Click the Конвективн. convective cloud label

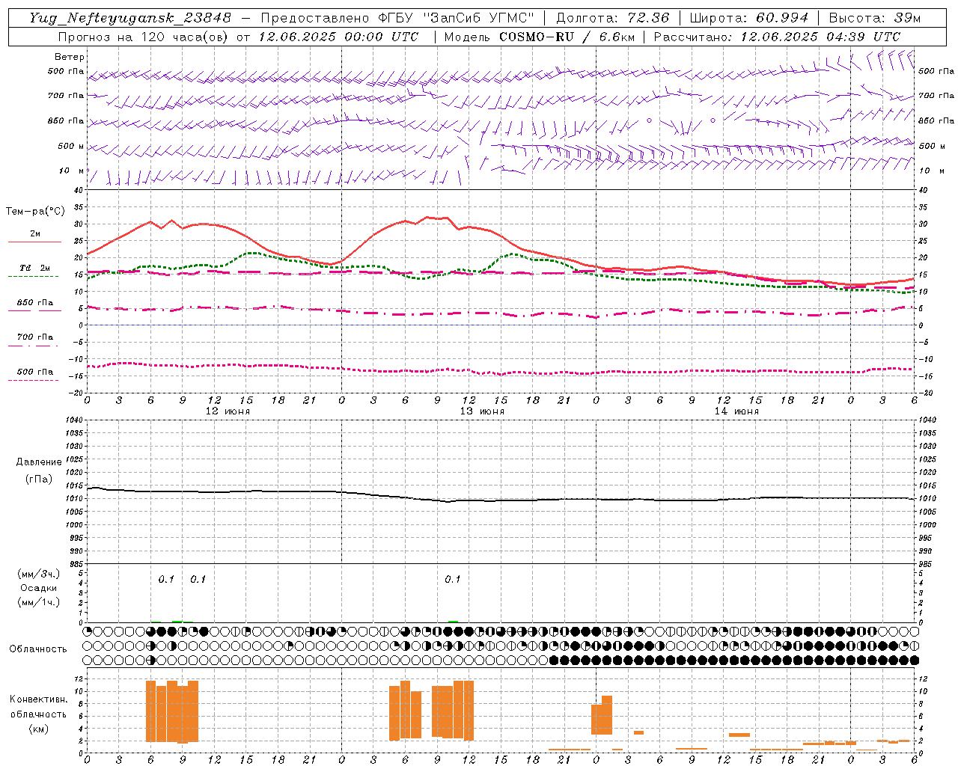tap(39, 699)
